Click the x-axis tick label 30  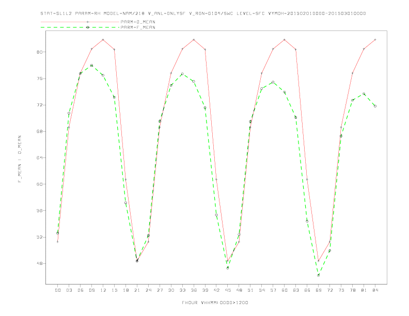pos(171,290)
